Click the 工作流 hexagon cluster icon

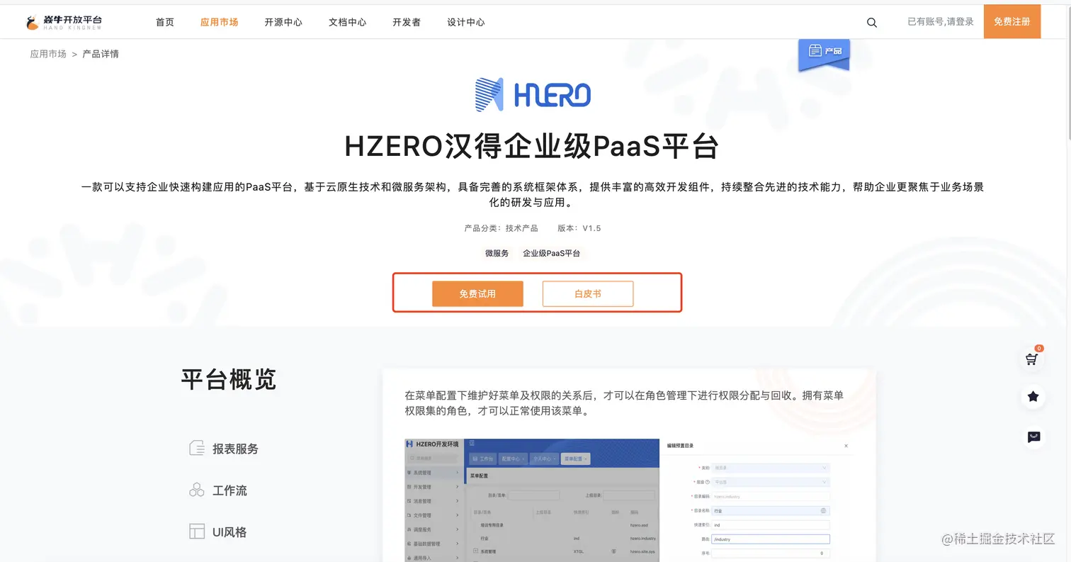click(x=197, y=490)
